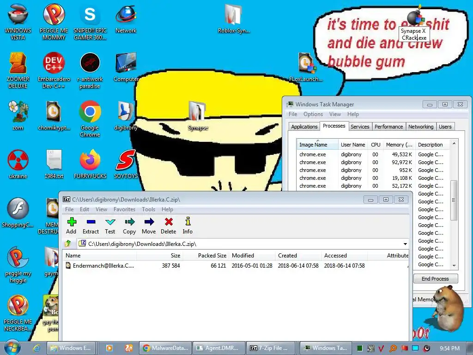Click the ukraine radiation desktop icon

tap(18, 165)
